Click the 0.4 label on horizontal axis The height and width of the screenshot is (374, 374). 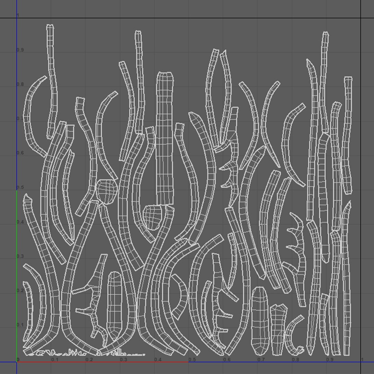[158, 359]
